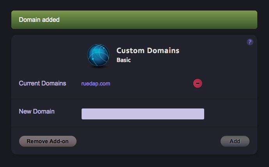Click the blue globe add-on logo
This screenshot has width=269, height=167.
pyautogui.click(x=98, y=55)
